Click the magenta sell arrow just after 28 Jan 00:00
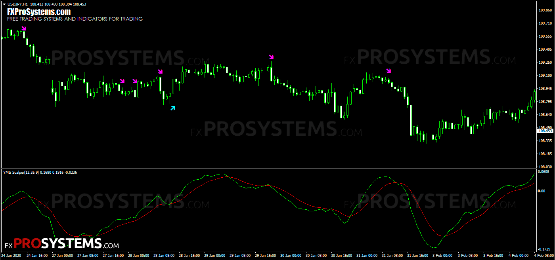555x260 pixels. click(135, 81)
